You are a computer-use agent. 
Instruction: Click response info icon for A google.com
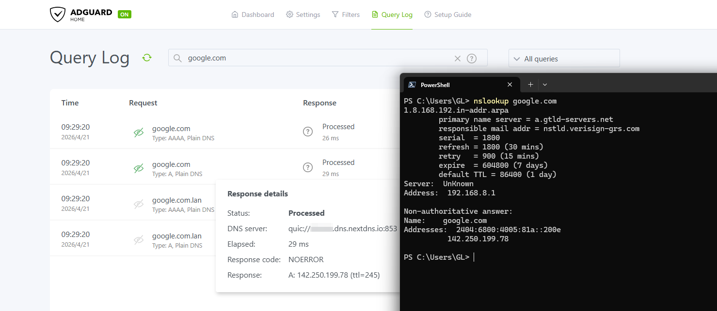coord(307,167)
